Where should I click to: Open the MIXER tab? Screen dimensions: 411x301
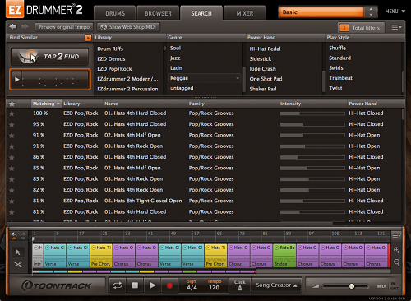click(x=245, y=13)
